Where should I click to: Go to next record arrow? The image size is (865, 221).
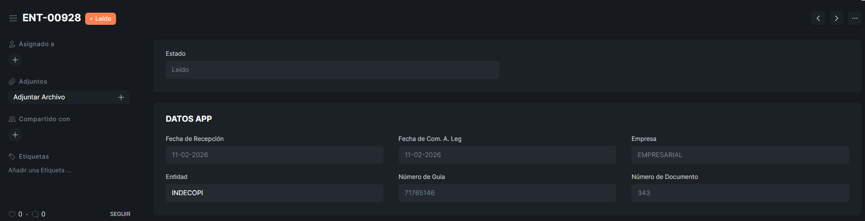(x=836, y=18)
